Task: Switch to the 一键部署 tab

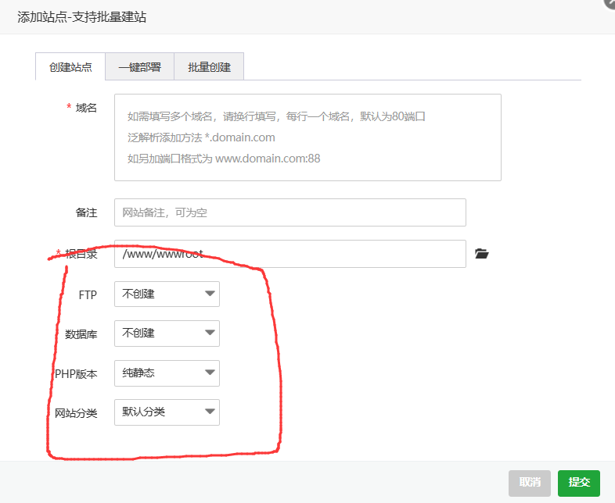Action: coord(139,67)
